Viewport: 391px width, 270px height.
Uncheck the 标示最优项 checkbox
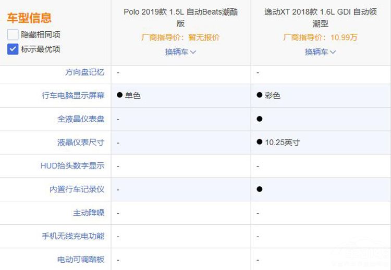13,49
